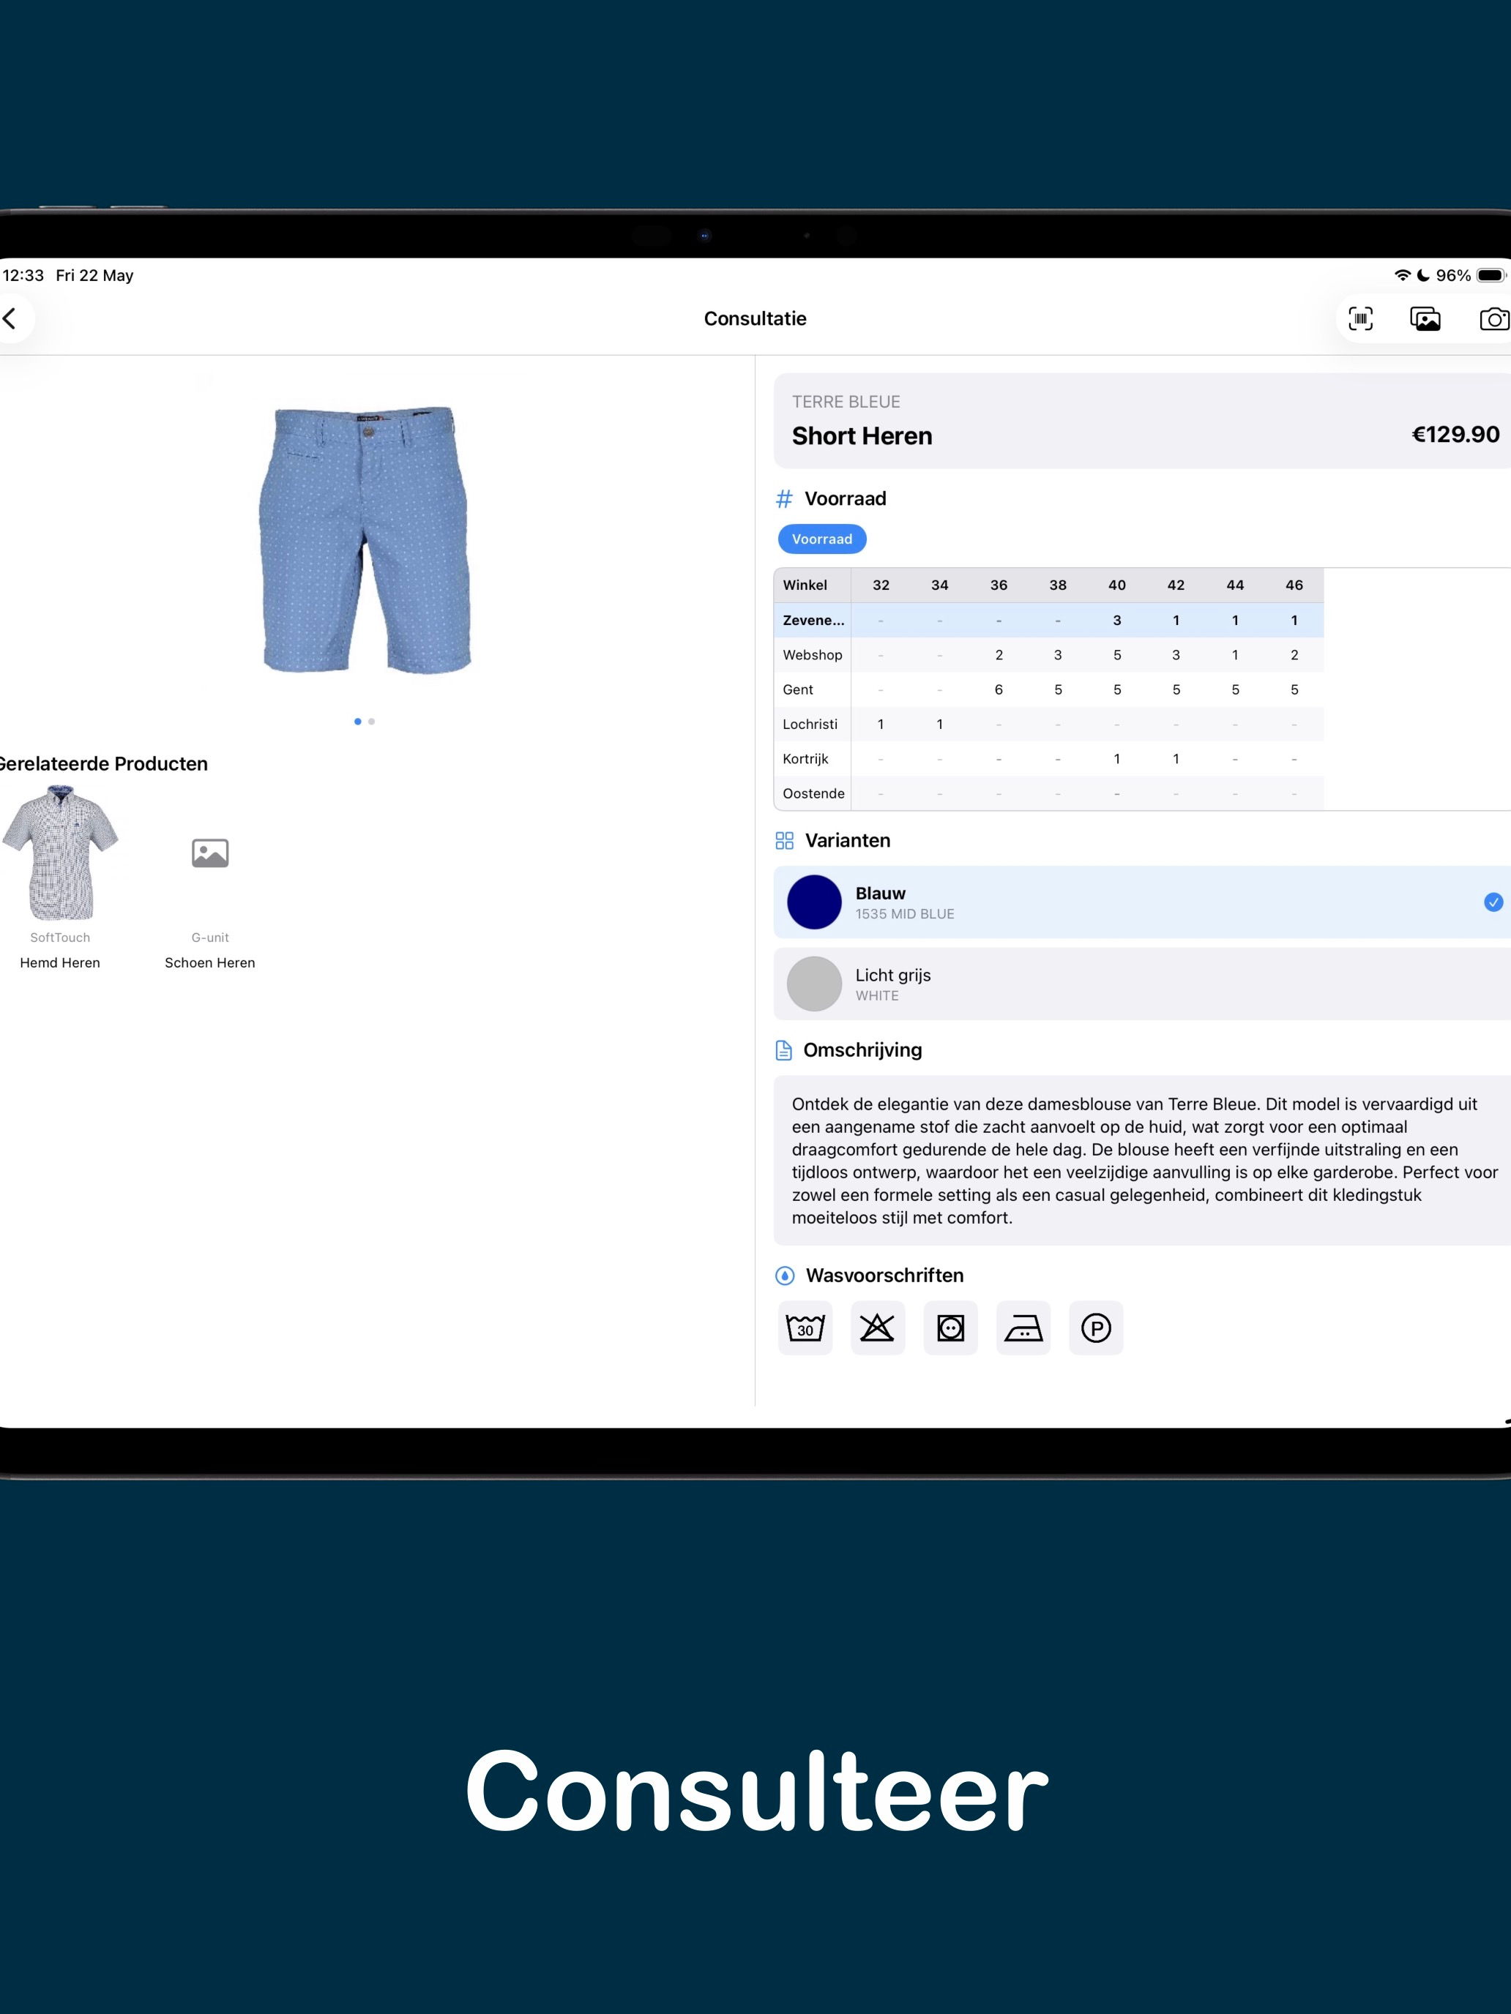Open the blue shorts product image

click(365, 540)
